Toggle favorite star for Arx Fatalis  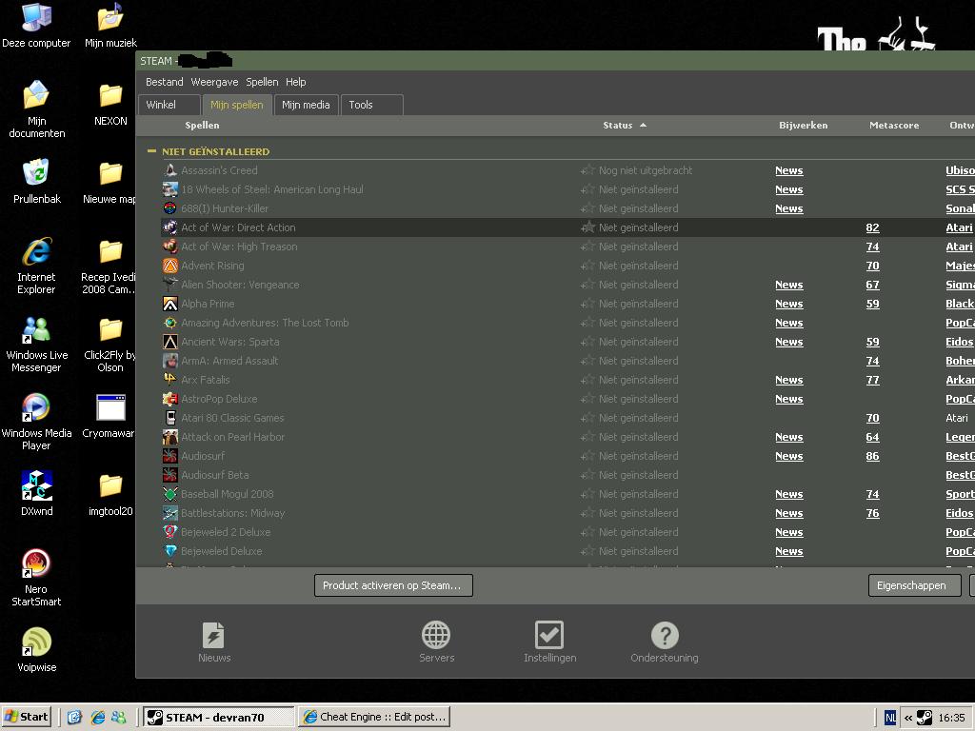[587, 379]
